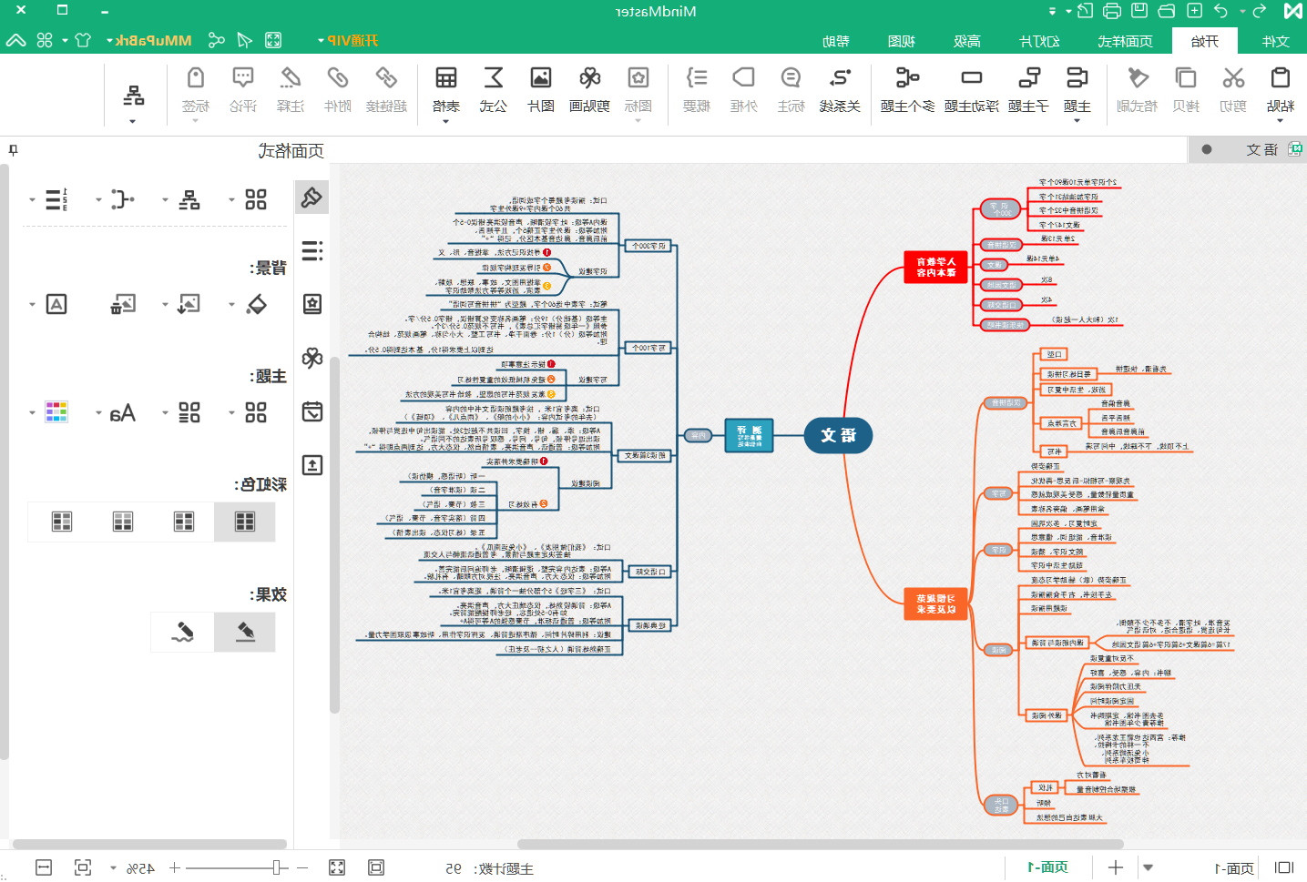This screenshot has width=1307, height=882.
Task: Switch to Help (帮助) tab
Action: click(x=835, y=41)
